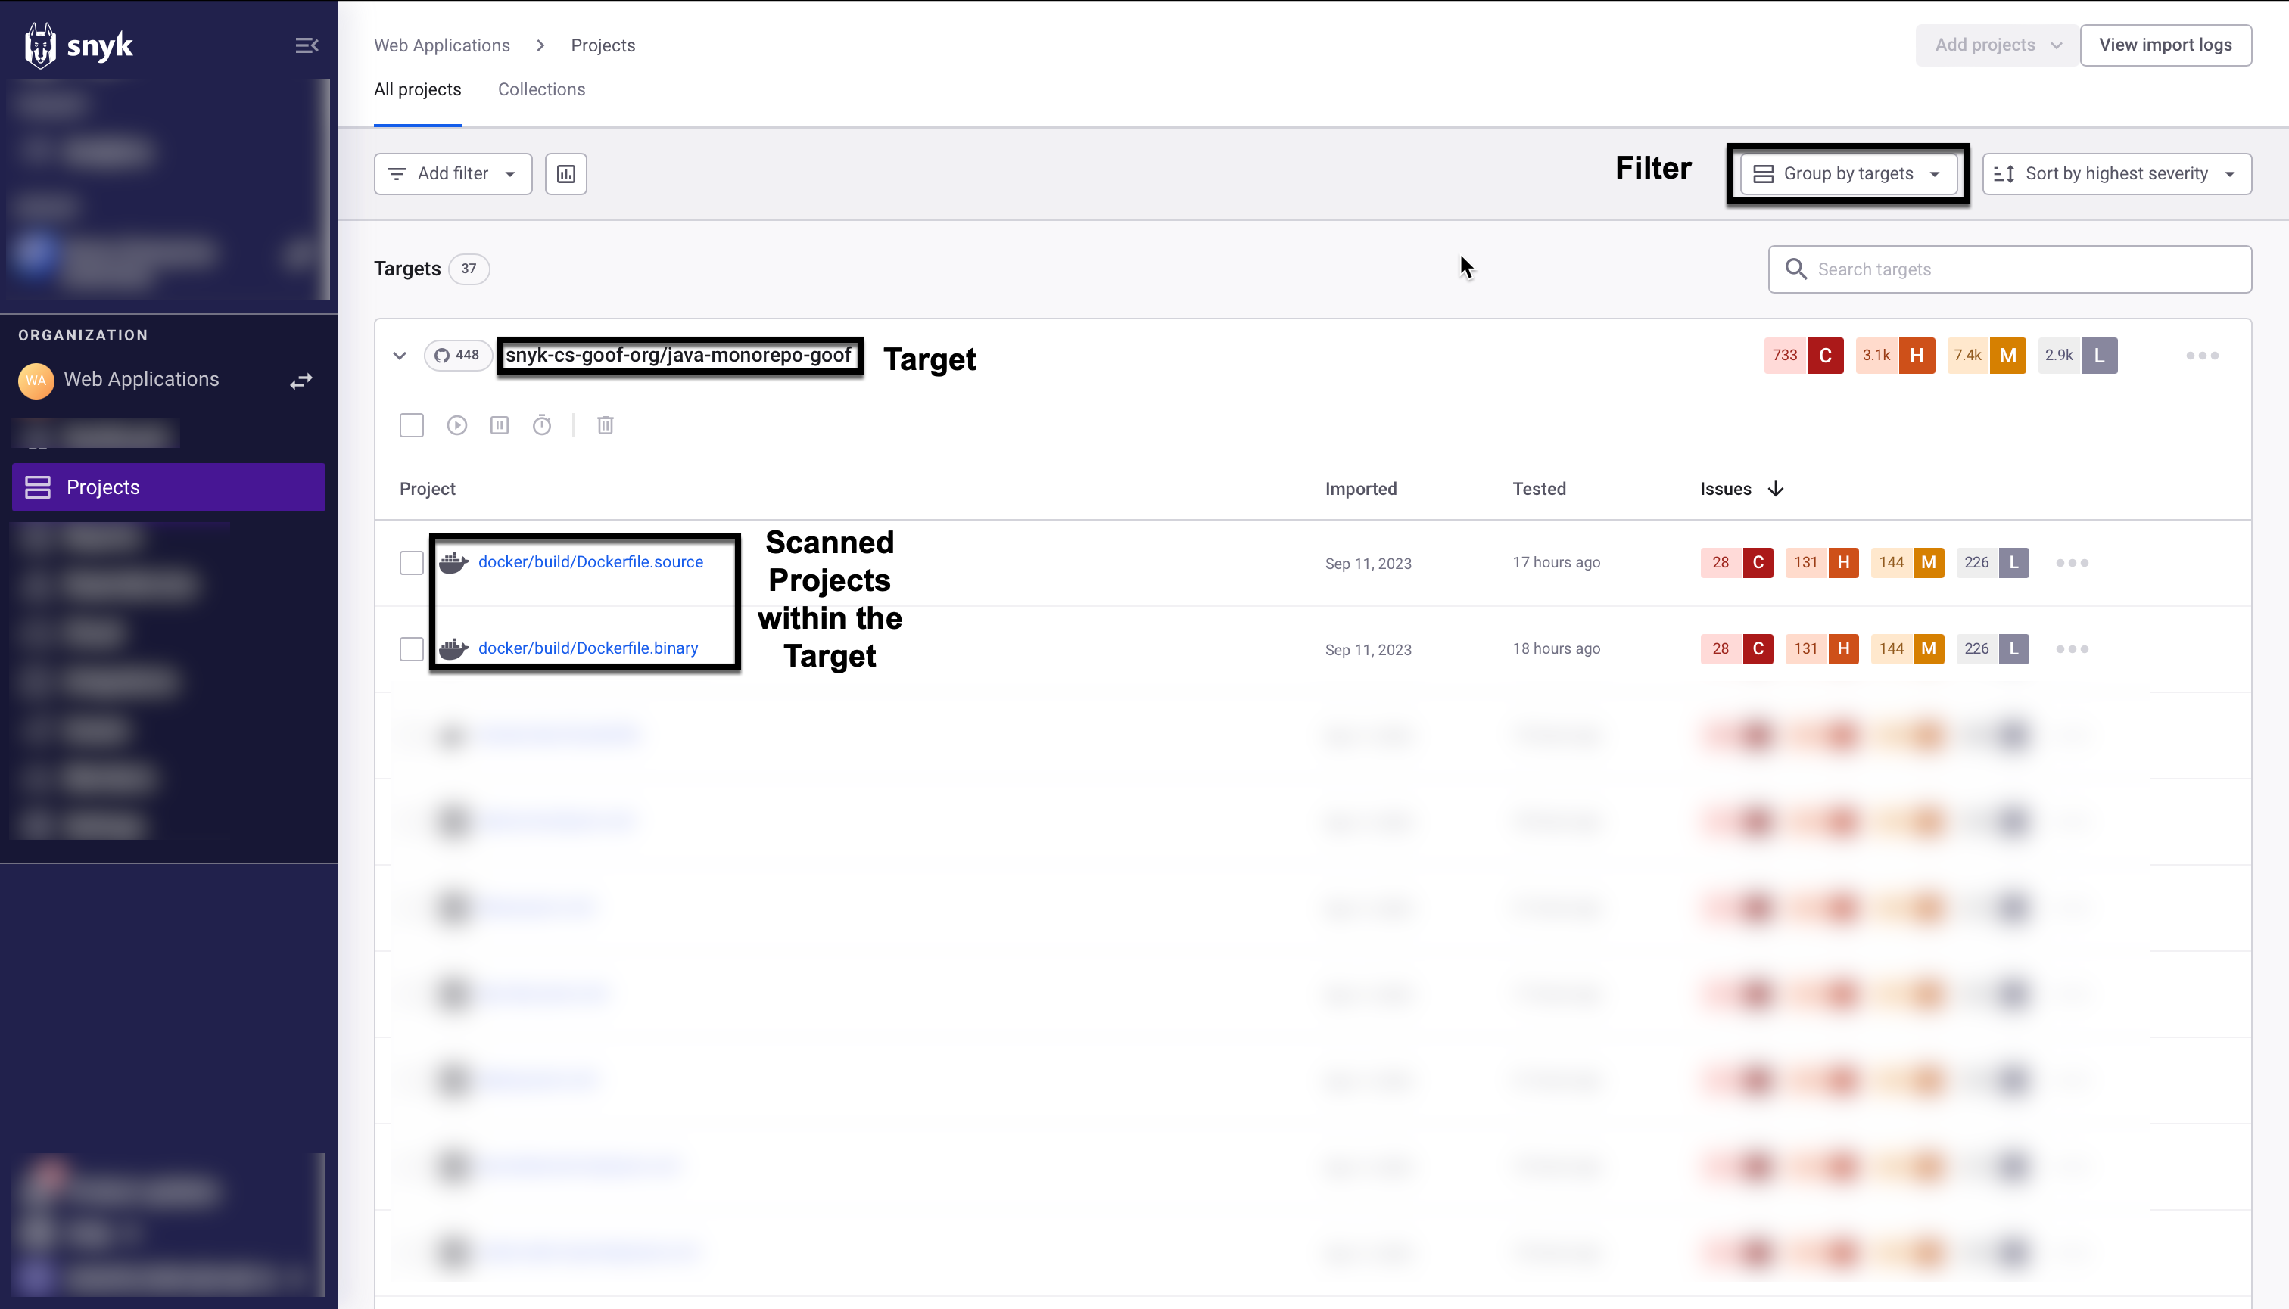This screenshot has width=2289, height=1309.
Task: Switch to the Collections tab
Action: tap(540, 89)
